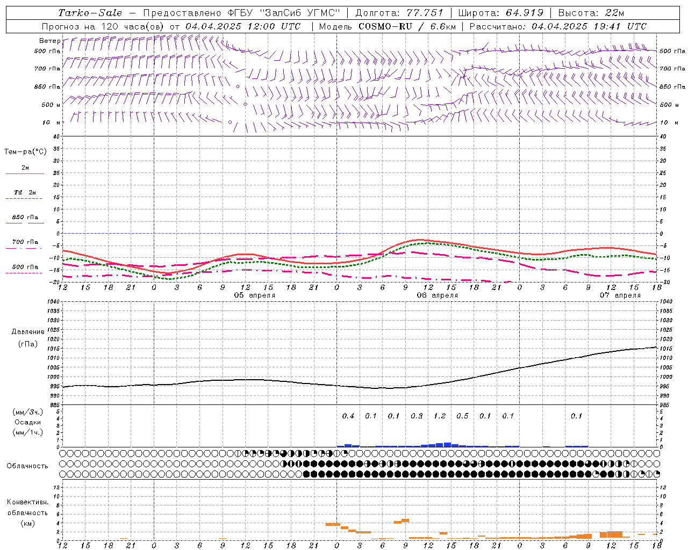Click the Ветер wind panel label

(x=49, y=41)
